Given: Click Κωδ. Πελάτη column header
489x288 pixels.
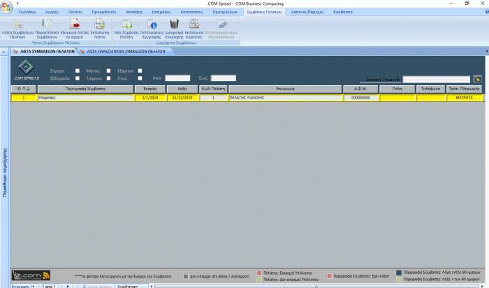Looking at the screenshot, I should pos(213,89).
